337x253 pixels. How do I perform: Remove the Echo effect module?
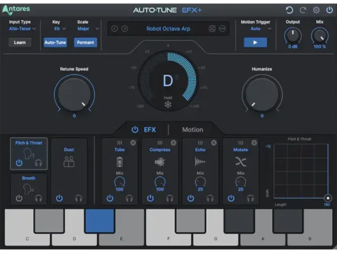coord(213,143)
